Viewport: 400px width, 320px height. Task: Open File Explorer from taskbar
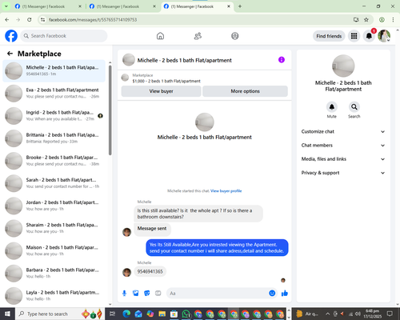[x=162, y=314]
